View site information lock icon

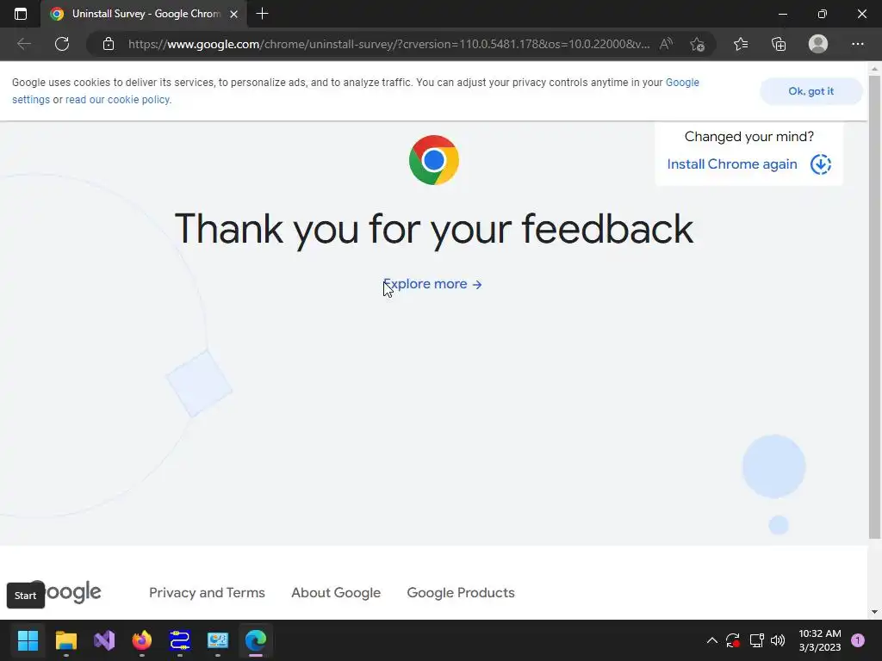[109, 44]
